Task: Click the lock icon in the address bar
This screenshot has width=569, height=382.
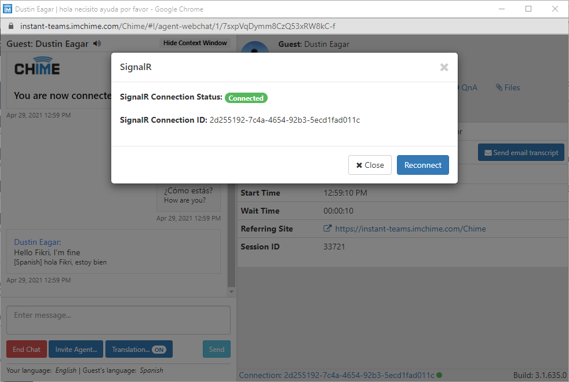Action: click(11, 26)
